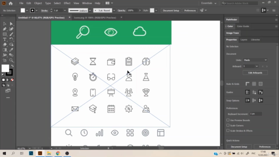
Task: Enable Scale Strokes & Effects checkbox
Action: coord(228,130)
